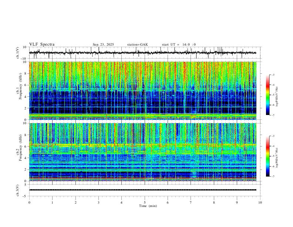Click the "ch.3(V)" axis label

pyautogui.click(x=18, y=191)
